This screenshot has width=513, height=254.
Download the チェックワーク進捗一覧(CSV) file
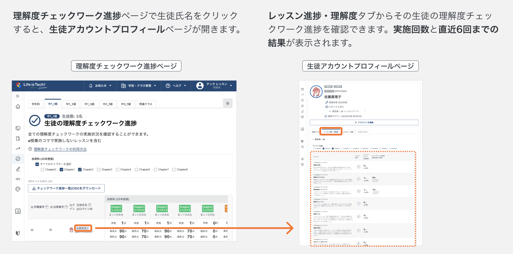click(66, 188)
